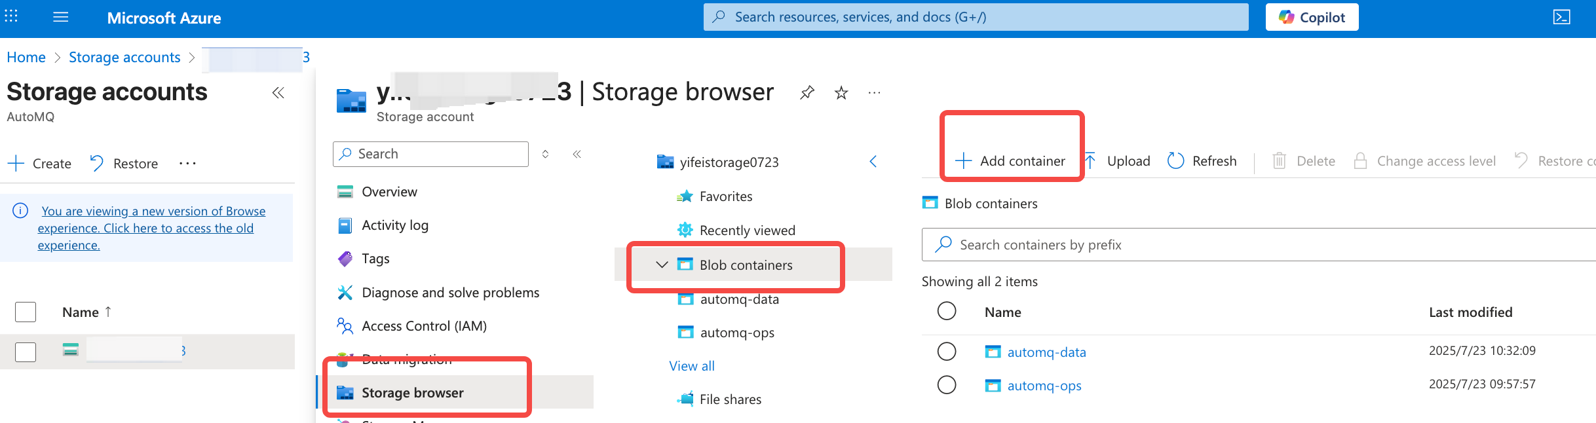Collapse the storage browser tree pane

[873, 162]
